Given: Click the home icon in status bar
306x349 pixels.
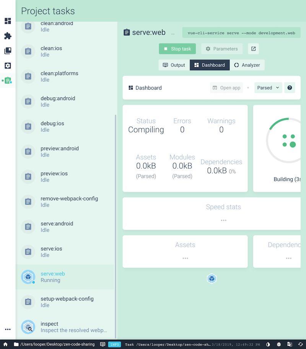Looking at the screenshot, I should 5,344.
